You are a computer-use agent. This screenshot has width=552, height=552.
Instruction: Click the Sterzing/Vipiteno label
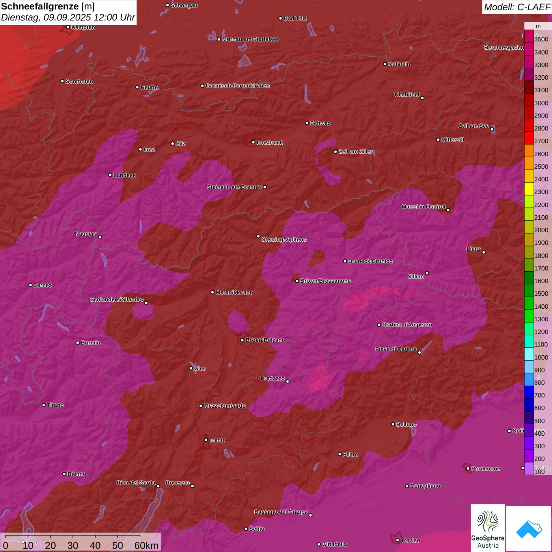click(x=284, y=239)
